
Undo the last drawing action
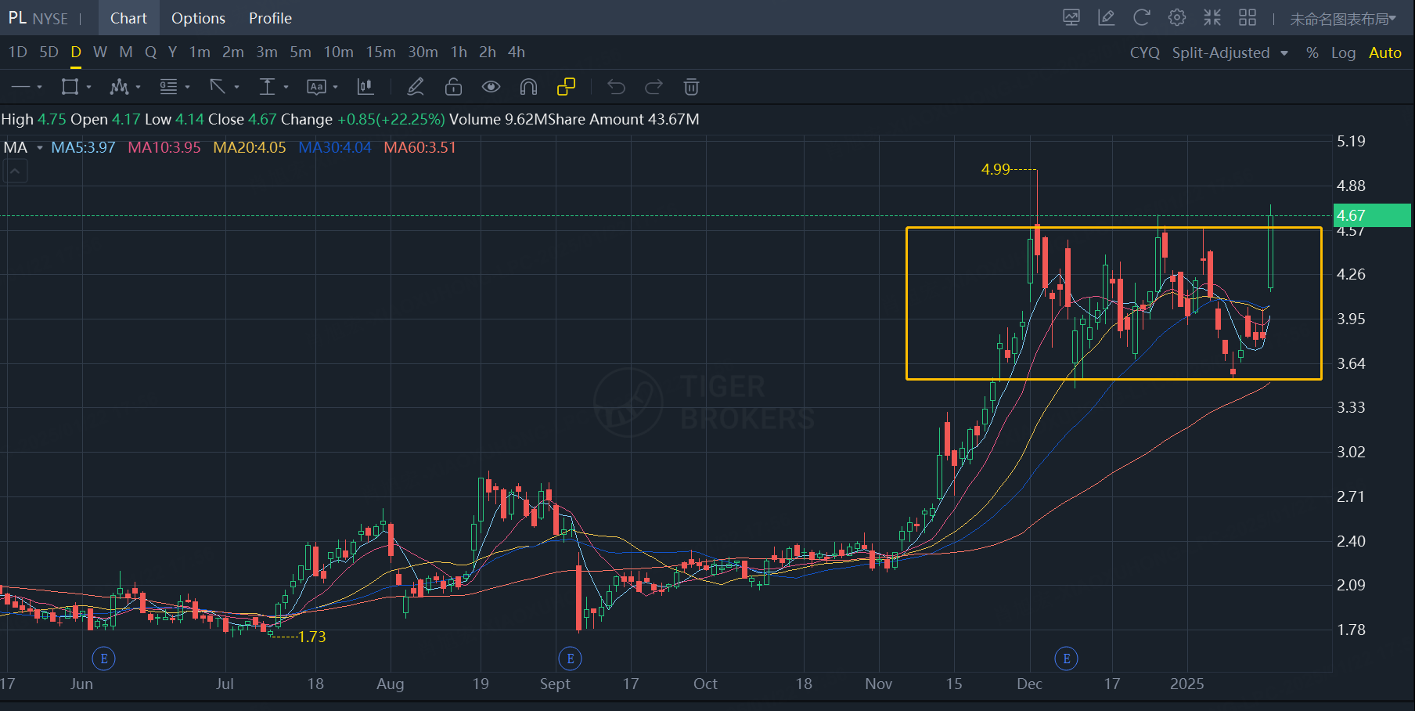[616, 87]
